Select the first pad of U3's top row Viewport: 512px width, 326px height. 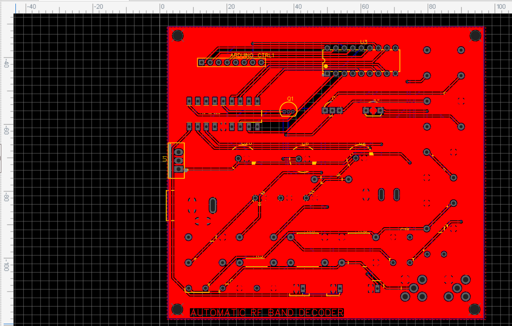pos(327,48)
